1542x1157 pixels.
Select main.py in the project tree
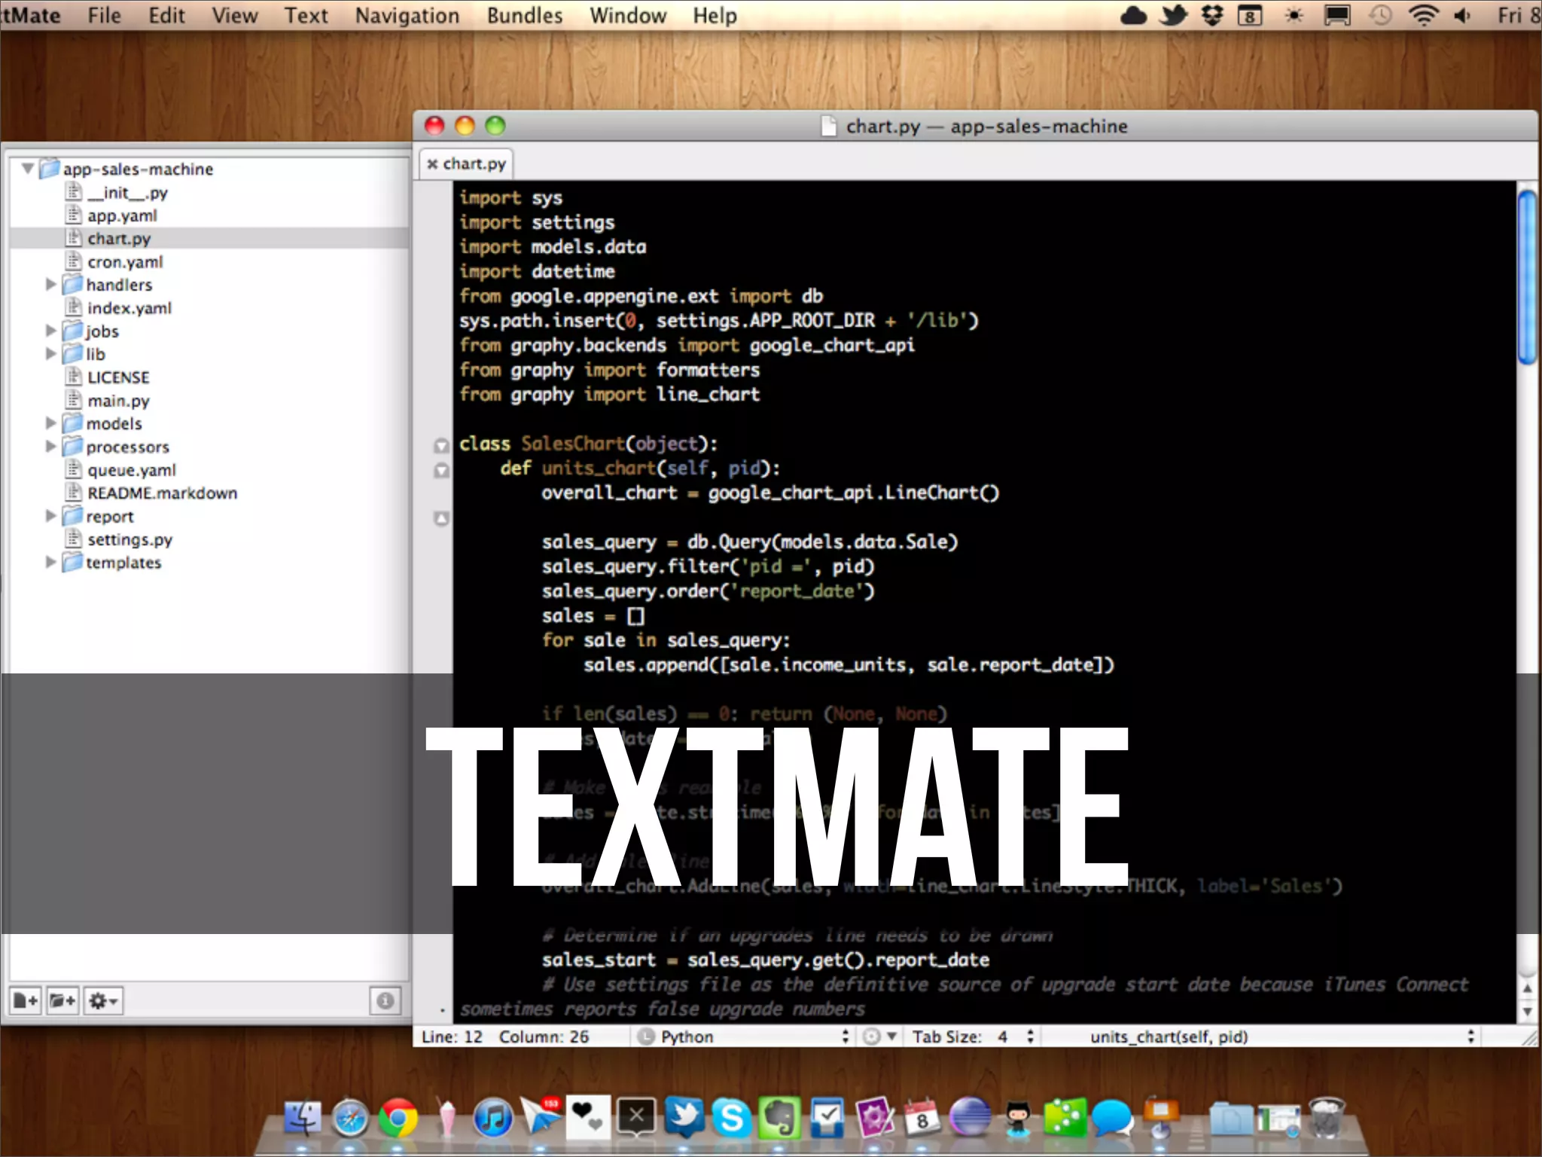coord(118,400)
